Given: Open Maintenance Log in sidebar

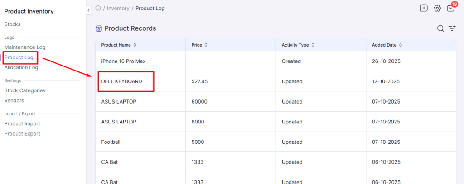Looking at the screenshot, I should (x=25, y=47).
